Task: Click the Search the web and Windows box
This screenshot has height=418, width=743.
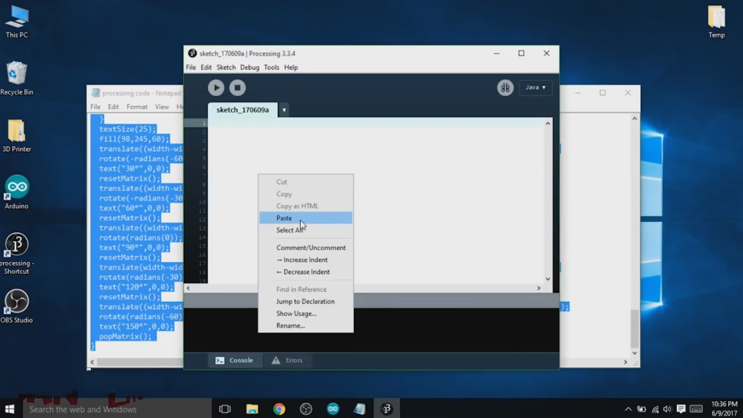Action: tap(117, 409)
